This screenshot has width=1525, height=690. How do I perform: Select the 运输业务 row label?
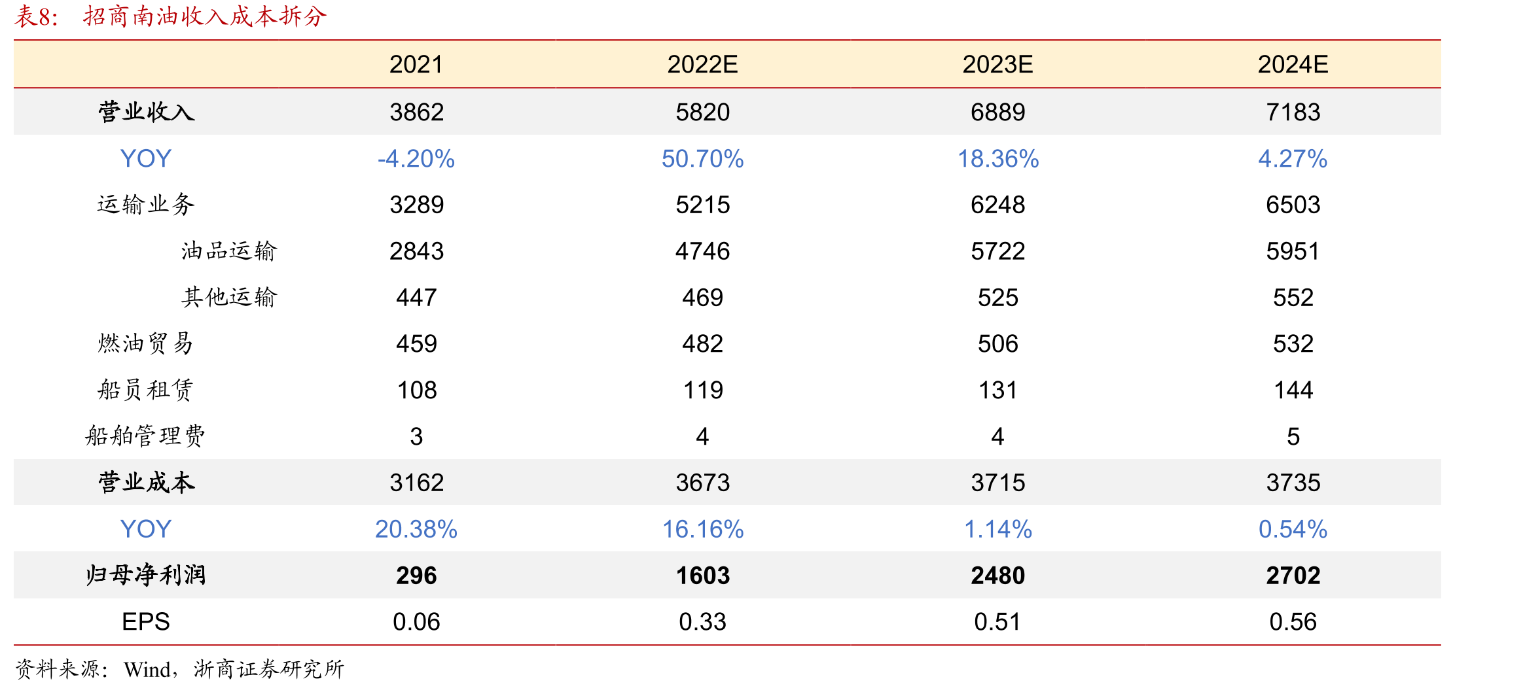coord(146,205)
